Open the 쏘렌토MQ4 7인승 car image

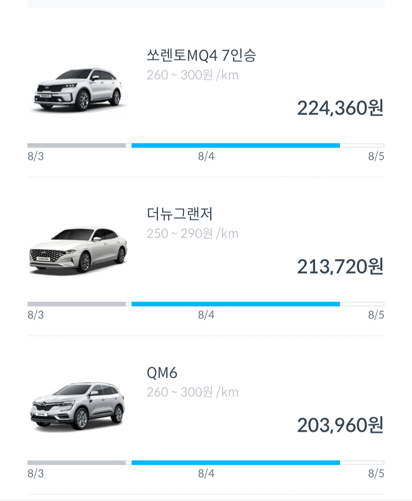[79, 90]
